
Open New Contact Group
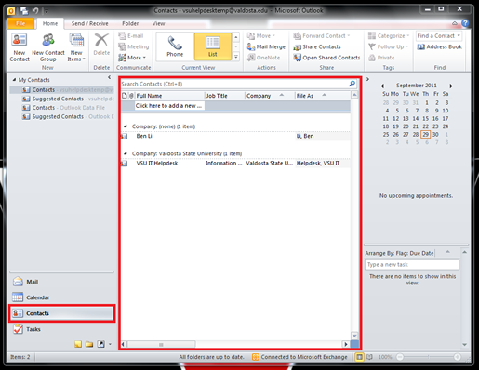pyautogui.click(x=48, y=47)
